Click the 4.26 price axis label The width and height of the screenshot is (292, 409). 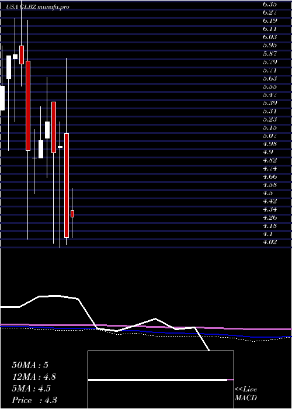[x=270, y=218]
